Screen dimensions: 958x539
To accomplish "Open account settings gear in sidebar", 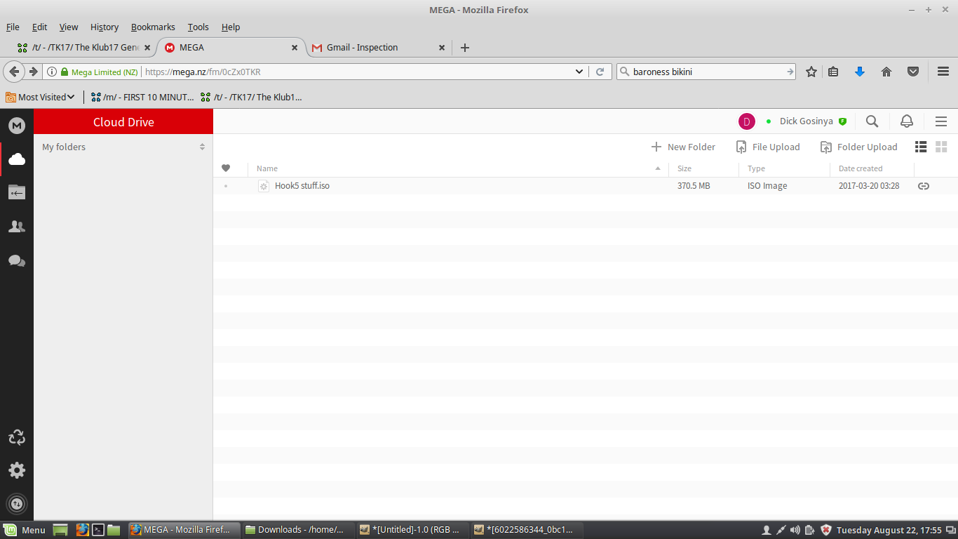I will [17, 470].
